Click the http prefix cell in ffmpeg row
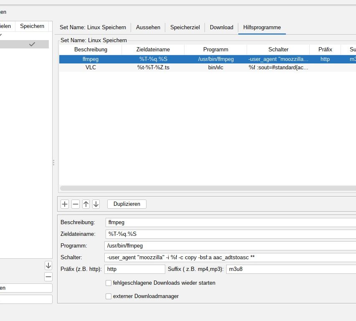The height and width of the screenshot is (321, 356). coord(325,59)
